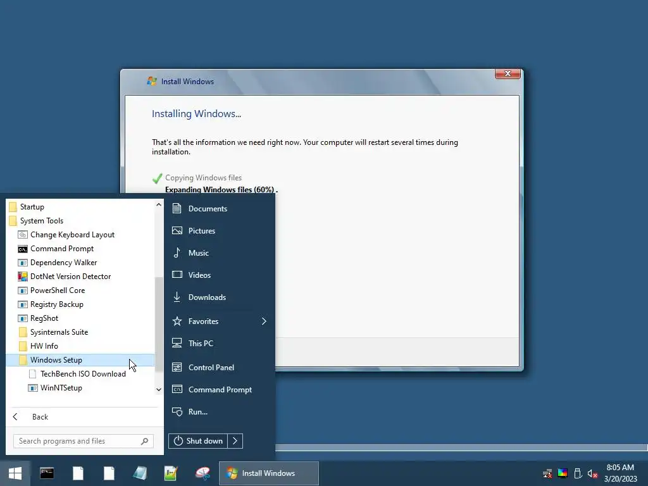Image resolution: width=648 pixels, height=486 pixels.
Task: Open the clock showing 8:05 AM
Action: click(x=620, y=468)
